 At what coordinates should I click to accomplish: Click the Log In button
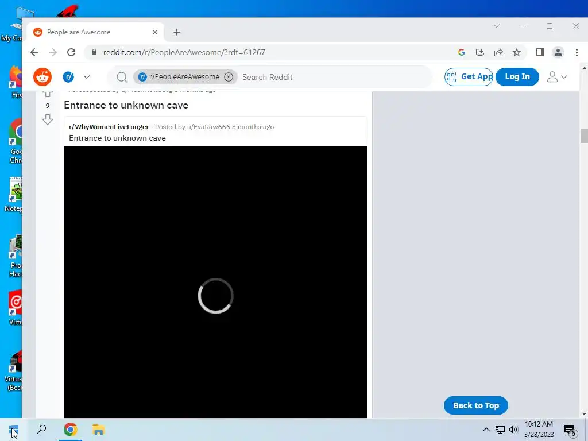(x=517, y=76)
